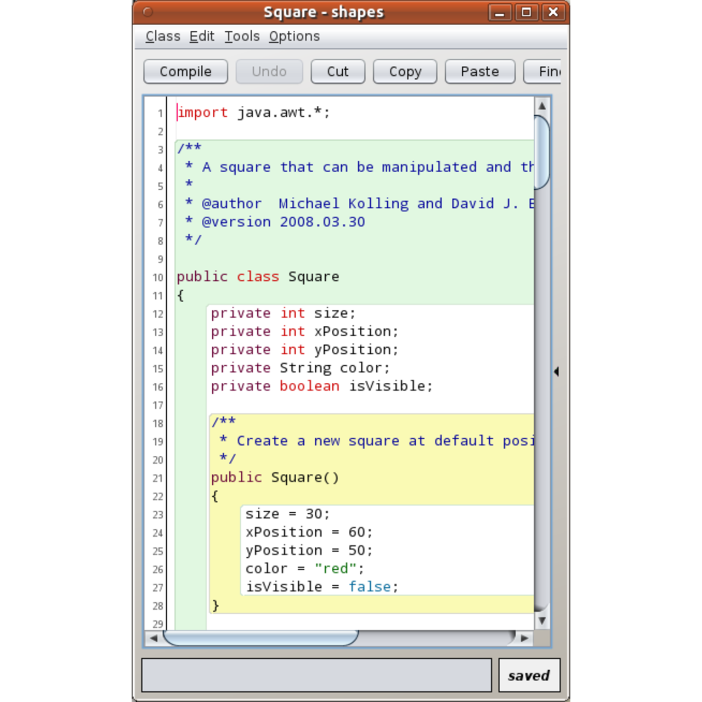Maximize the Square - shapes window
Image resolution: width=702 pixels, height=702 pixels.
(526, 12)
